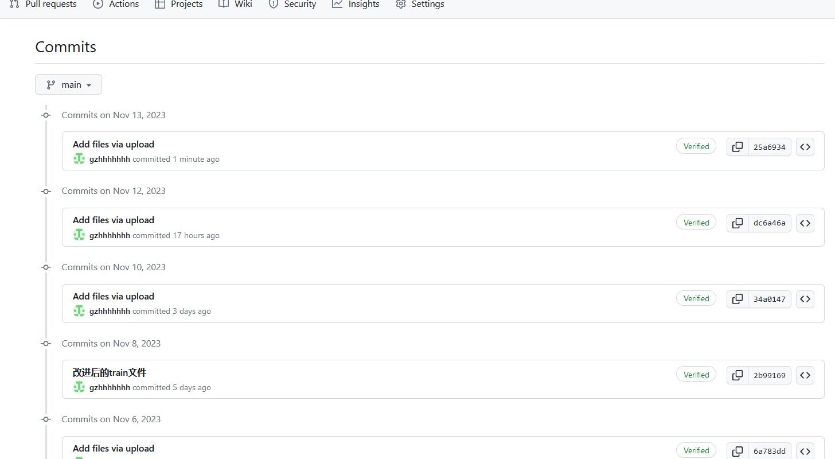Open the main branch selector dropdown
Screen dimensions: 835x459
tap(68, 84)
